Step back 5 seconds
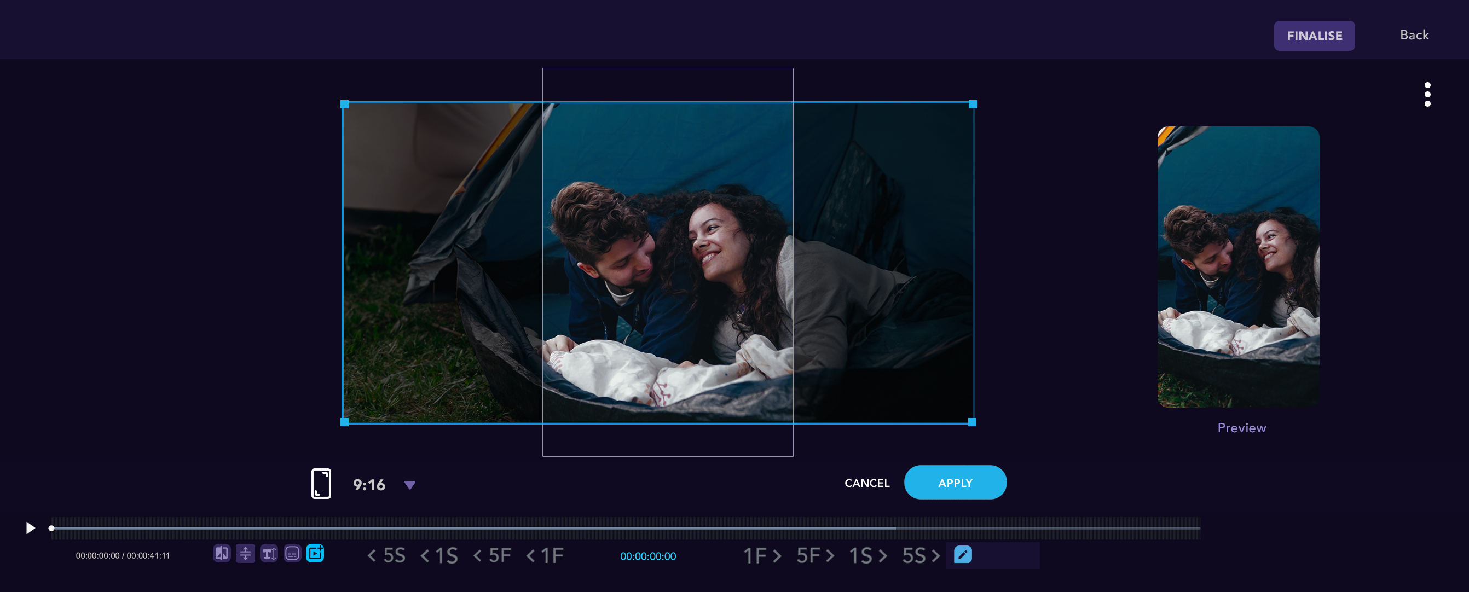The width and height of the screenshot is (1469, 592). [386, 555]
